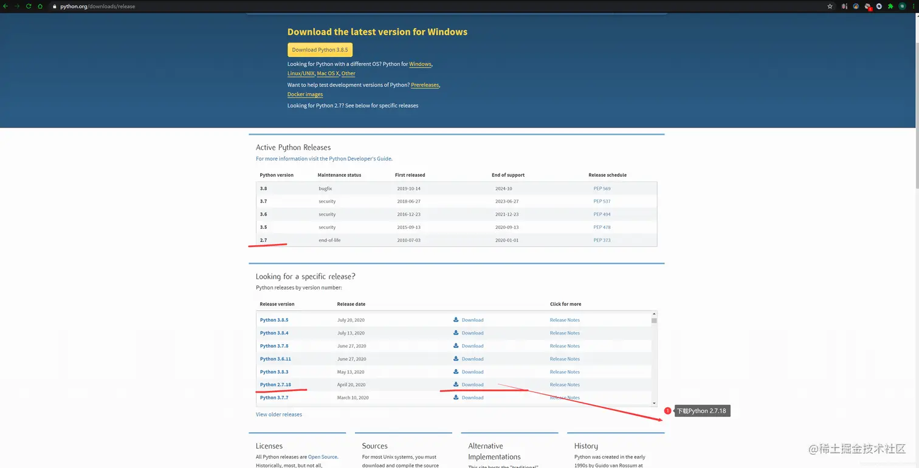Click the 2020-01-01 end of support date
Viewport: 919px width, 468px height.
pyautogui.click(x=507, y=240)
